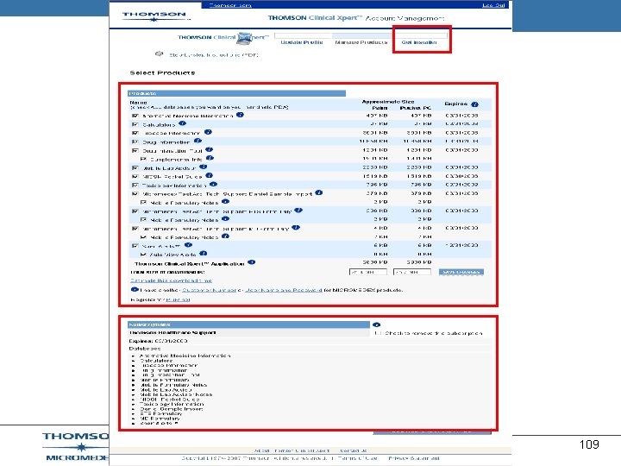Toggle the Auto View Alerts checkbox

click(143, 255)
